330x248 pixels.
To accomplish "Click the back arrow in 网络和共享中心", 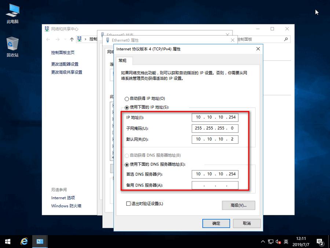I will tap(48, 39).
